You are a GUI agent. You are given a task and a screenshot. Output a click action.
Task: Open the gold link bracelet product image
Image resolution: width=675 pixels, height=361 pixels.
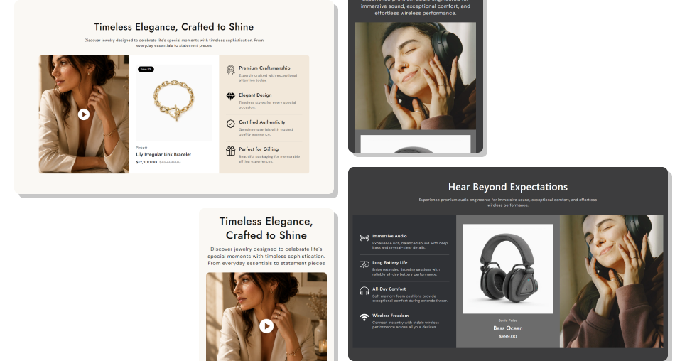(174, 102)
